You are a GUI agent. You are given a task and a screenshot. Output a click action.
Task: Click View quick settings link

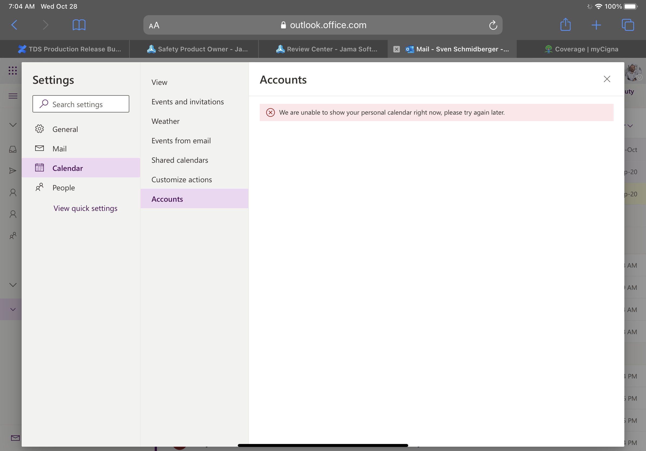coord(85,208)
